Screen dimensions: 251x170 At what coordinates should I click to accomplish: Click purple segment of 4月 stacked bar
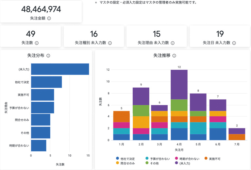[179, 84]
